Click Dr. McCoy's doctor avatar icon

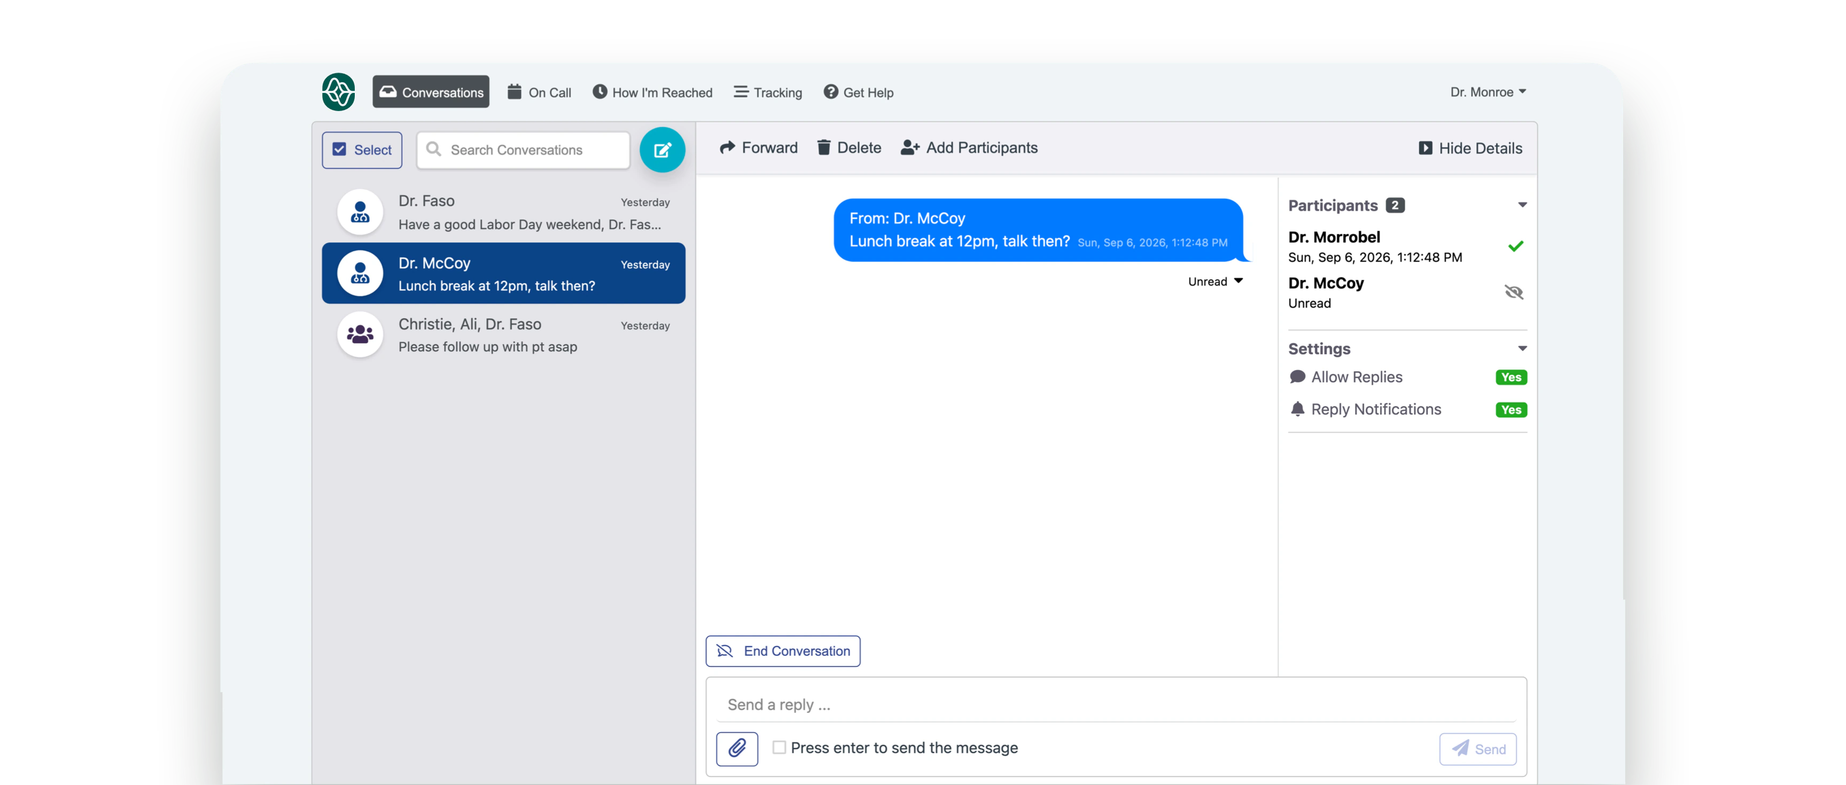[360, 273]
